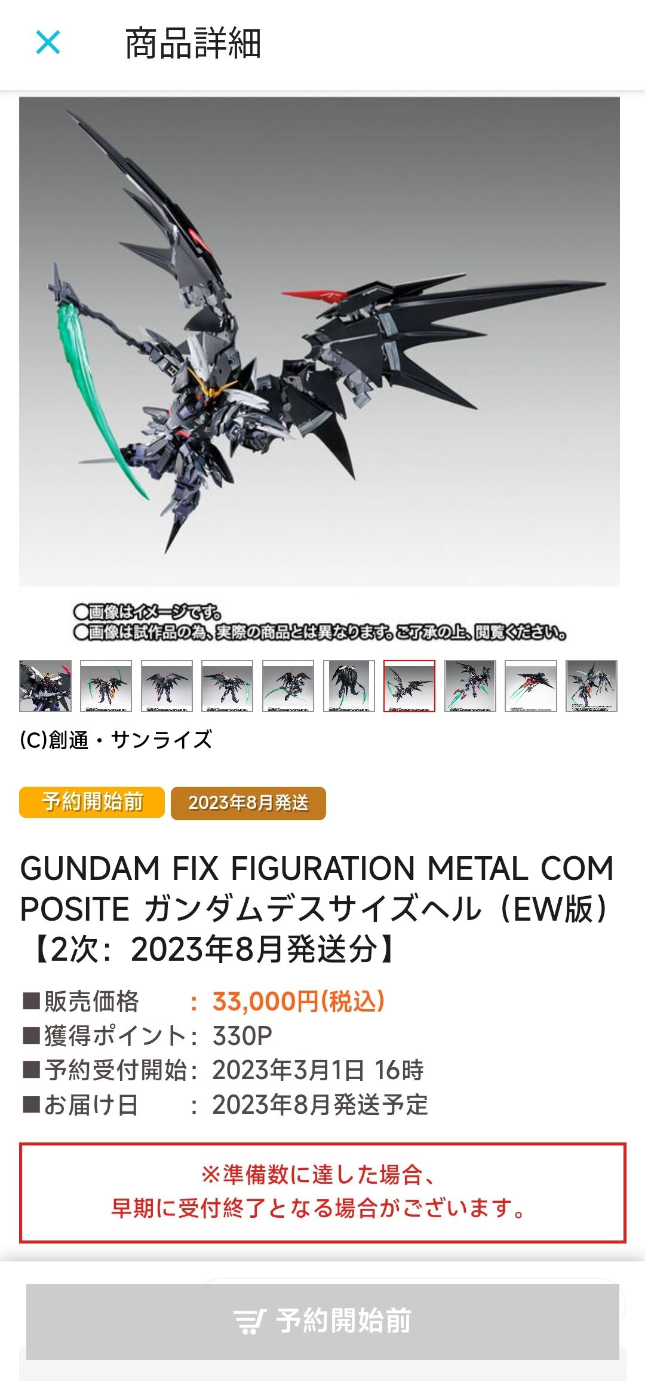Select the fifth product thumbnail
The width and height of the screenshot is (645, 1381).
(x=288, y=686)
